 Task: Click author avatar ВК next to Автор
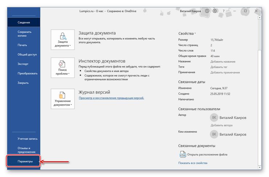pyautogui.click(x=214, y=118)
